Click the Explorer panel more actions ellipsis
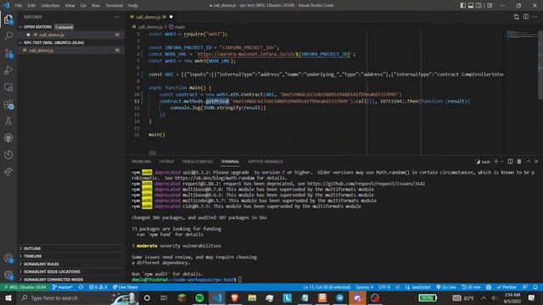Image resolution: width=543 pixels, height=305 pixels. pyautogui.click(x=117, y=17)
